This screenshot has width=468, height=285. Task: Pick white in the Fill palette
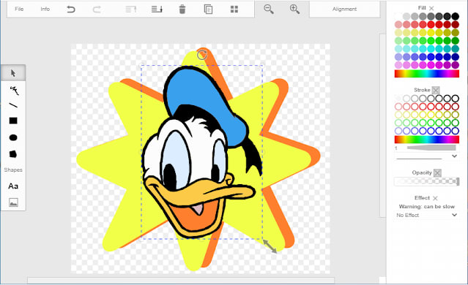[x=398, y=16]
